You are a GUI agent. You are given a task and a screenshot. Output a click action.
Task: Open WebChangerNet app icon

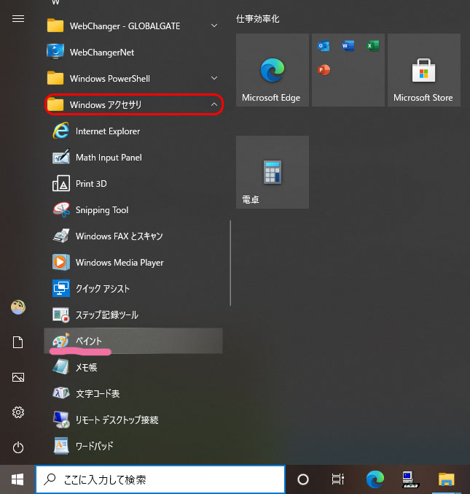click(x=55, y=52)
